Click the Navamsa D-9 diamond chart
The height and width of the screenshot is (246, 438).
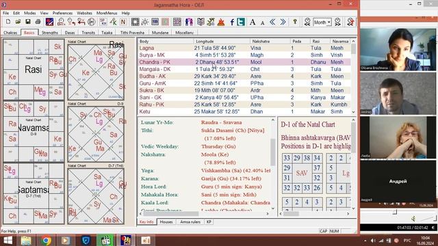point(96,134)
